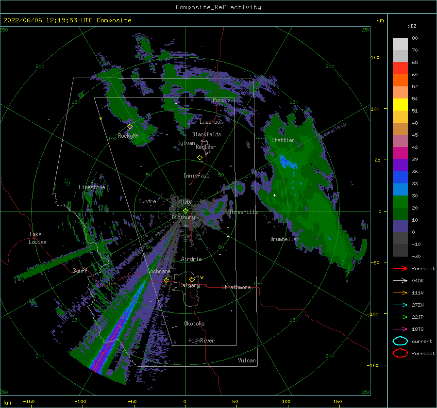Click the green echo streak west of Banff
Image resolution: width=437 pixels, height=408 pixels.
tap(56, 263)
